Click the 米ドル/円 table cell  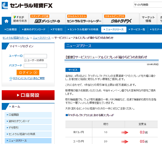coord(79,132)
